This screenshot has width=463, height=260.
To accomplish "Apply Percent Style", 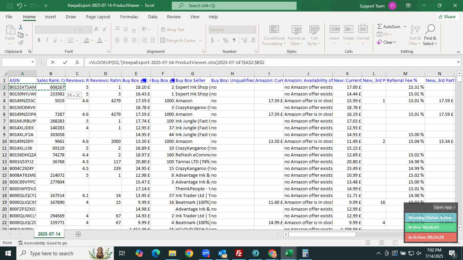I will (226, 40).
